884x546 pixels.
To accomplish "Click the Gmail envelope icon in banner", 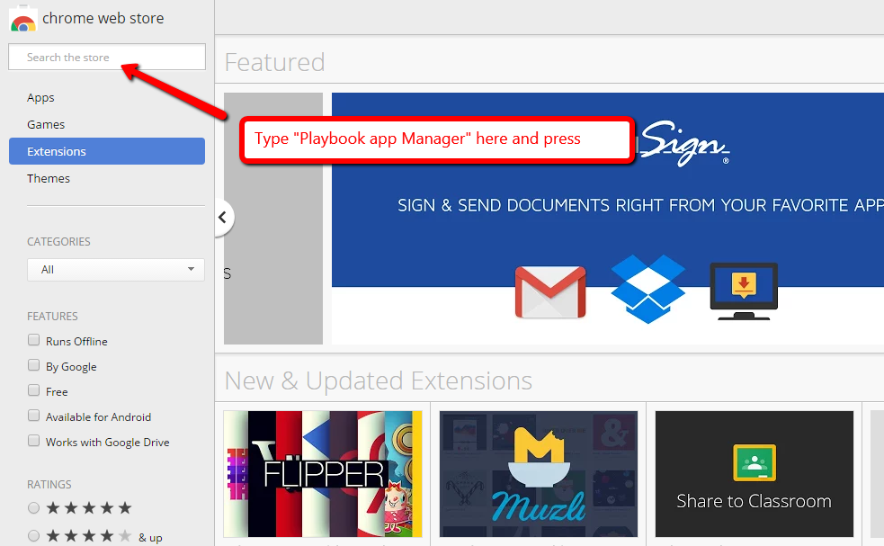I will tap(550, 292).
